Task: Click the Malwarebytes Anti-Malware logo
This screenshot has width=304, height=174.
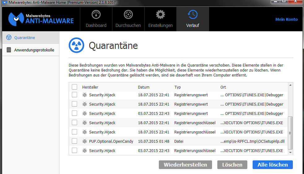Action: (x=41, y=19)
